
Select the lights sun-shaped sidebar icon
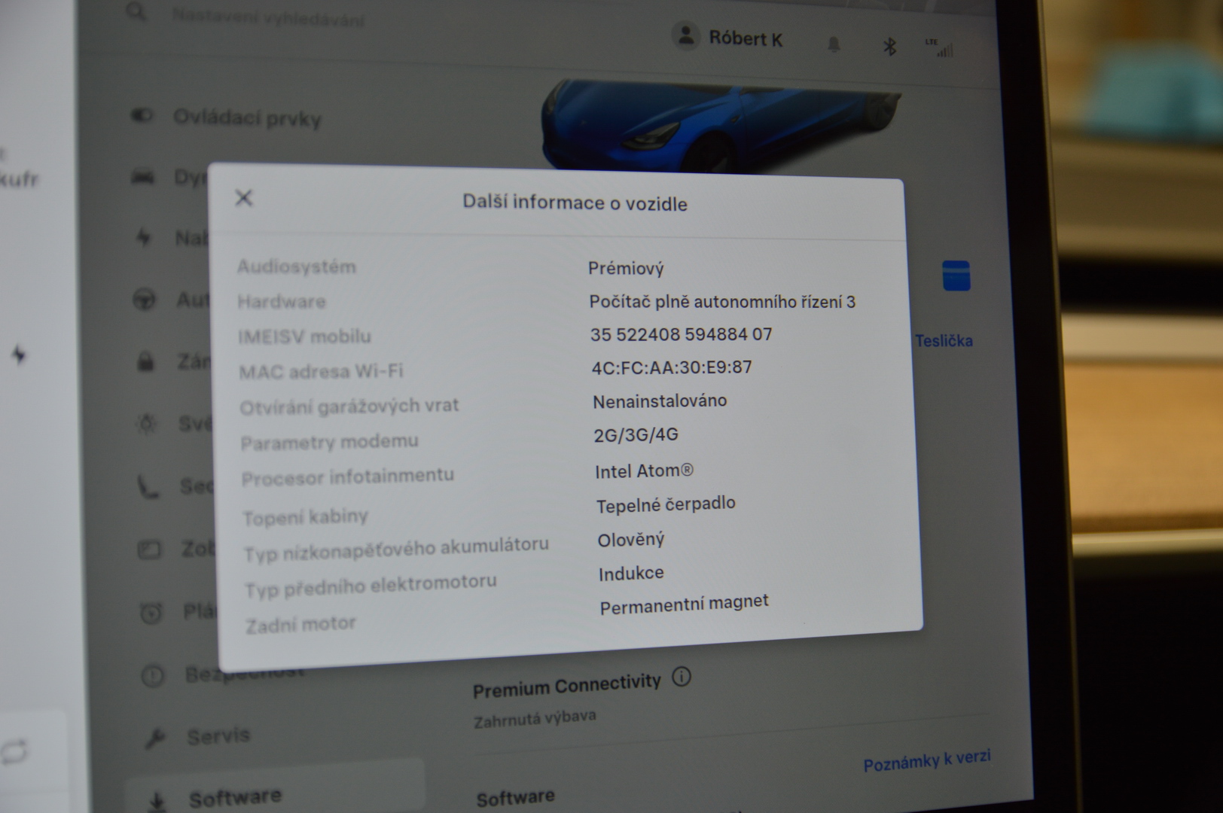point(146,424)
